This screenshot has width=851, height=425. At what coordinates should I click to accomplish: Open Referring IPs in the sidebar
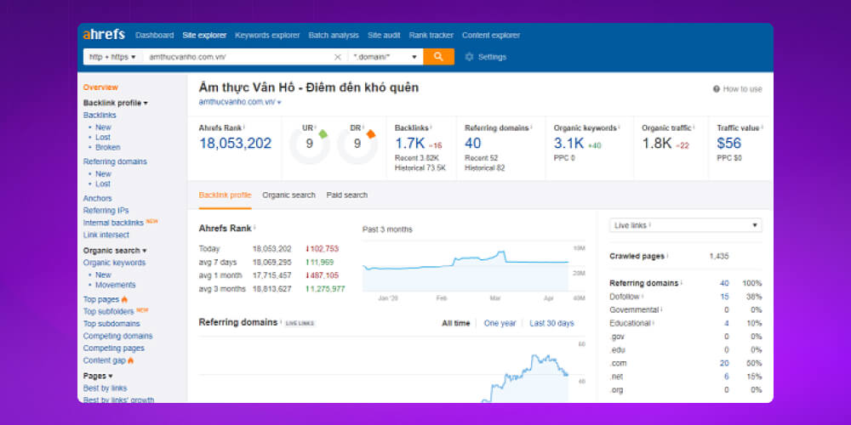(106, 210)
